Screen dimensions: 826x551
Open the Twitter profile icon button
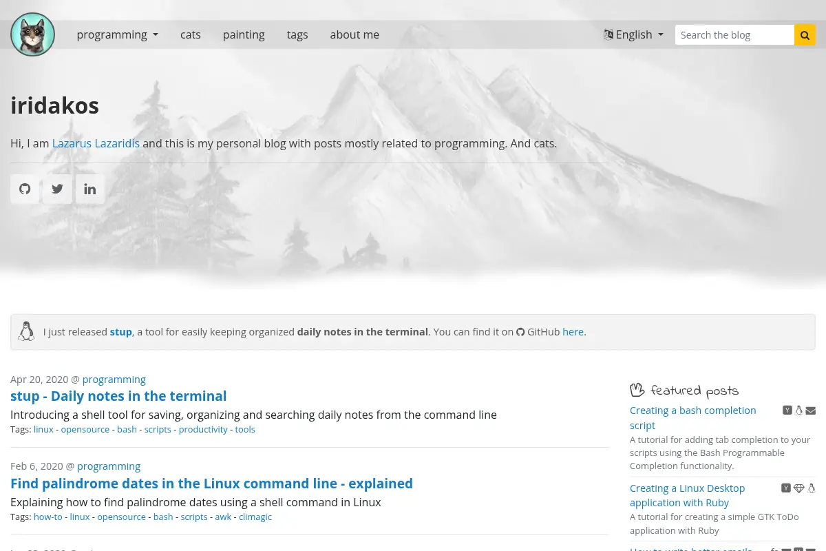[58, 189]
